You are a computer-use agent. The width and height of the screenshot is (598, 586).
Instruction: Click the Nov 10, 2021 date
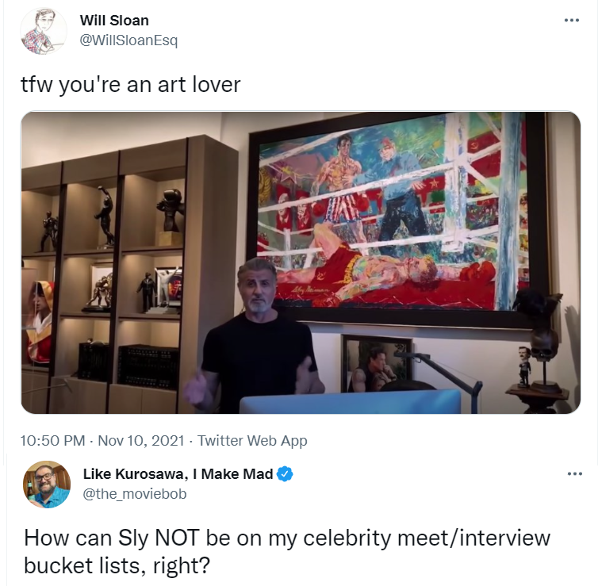141,440
